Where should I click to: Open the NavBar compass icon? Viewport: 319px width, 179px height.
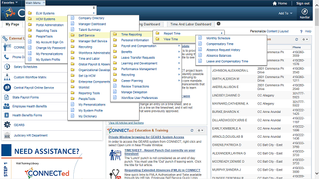305,11
